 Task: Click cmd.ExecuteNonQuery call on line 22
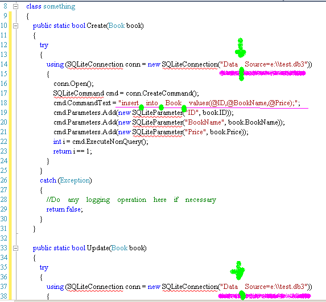(110, 142)
